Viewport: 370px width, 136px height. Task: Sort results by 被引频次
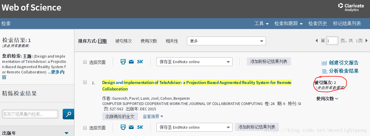123,41
